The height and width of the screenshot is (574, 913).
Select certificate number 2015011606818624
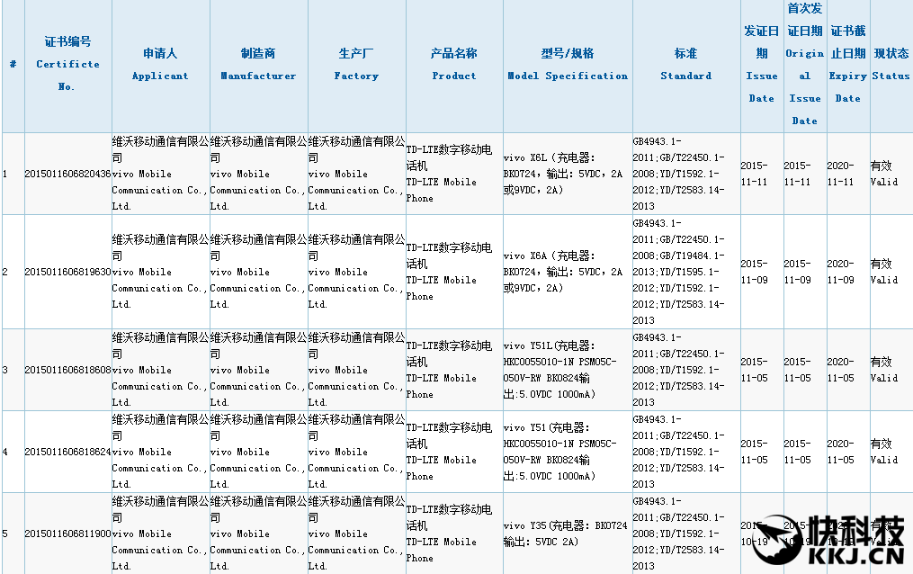(x=67, y=452)
